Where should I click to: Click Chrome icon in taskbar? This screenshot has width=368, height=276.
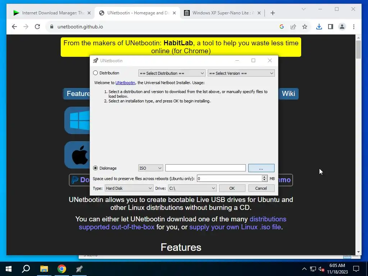62,269
